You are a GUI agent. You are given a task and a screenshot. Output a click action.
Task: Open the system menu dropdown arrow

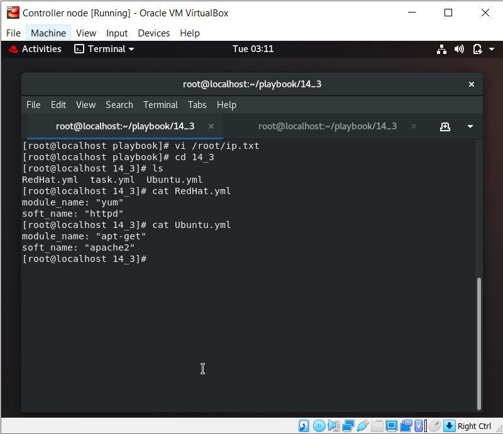492,49
